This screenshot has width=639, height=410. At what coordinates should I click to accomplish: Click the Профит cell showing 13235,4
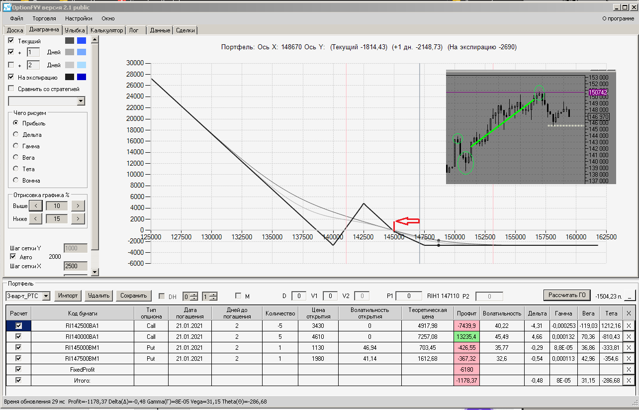coord(466,336)
